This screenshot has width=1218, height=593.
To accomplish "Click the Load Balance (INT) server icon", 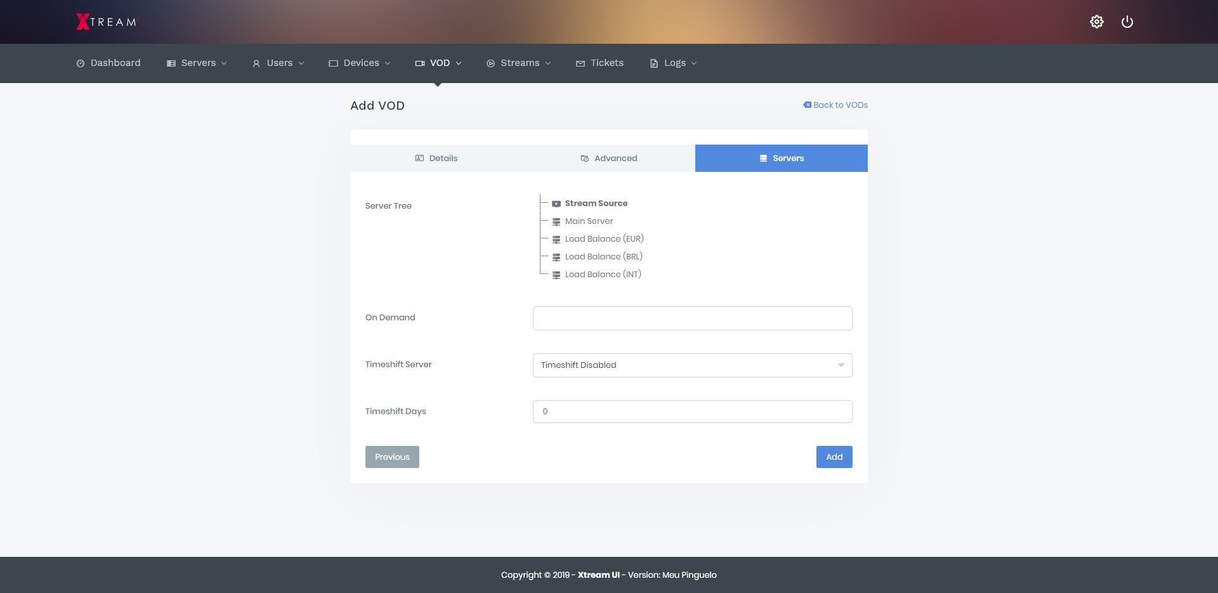I will 556,275.
